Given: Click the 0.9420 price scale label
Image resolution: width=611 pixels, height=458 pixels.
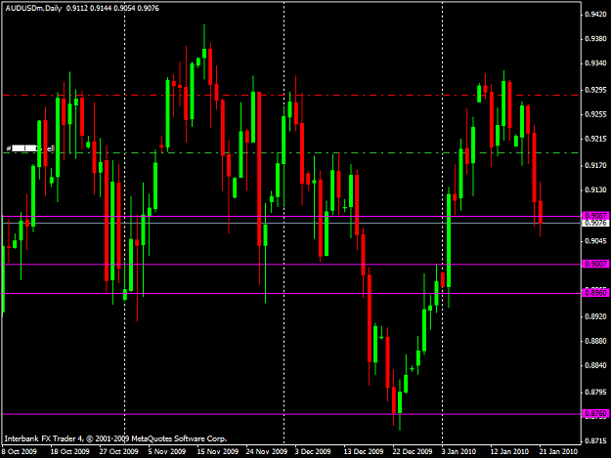Looking at the screenshot, I should pos(595,15).
